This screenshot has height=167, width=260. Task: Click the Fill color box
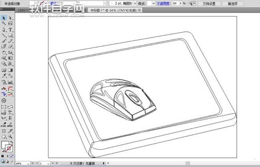pos(5,145)
